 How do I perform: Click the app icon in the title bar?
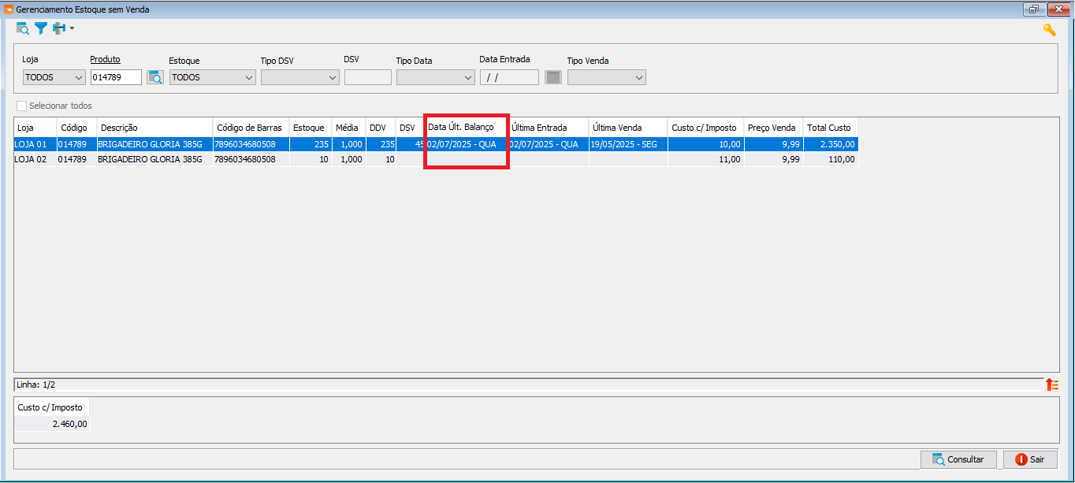[x=8, y=9]
